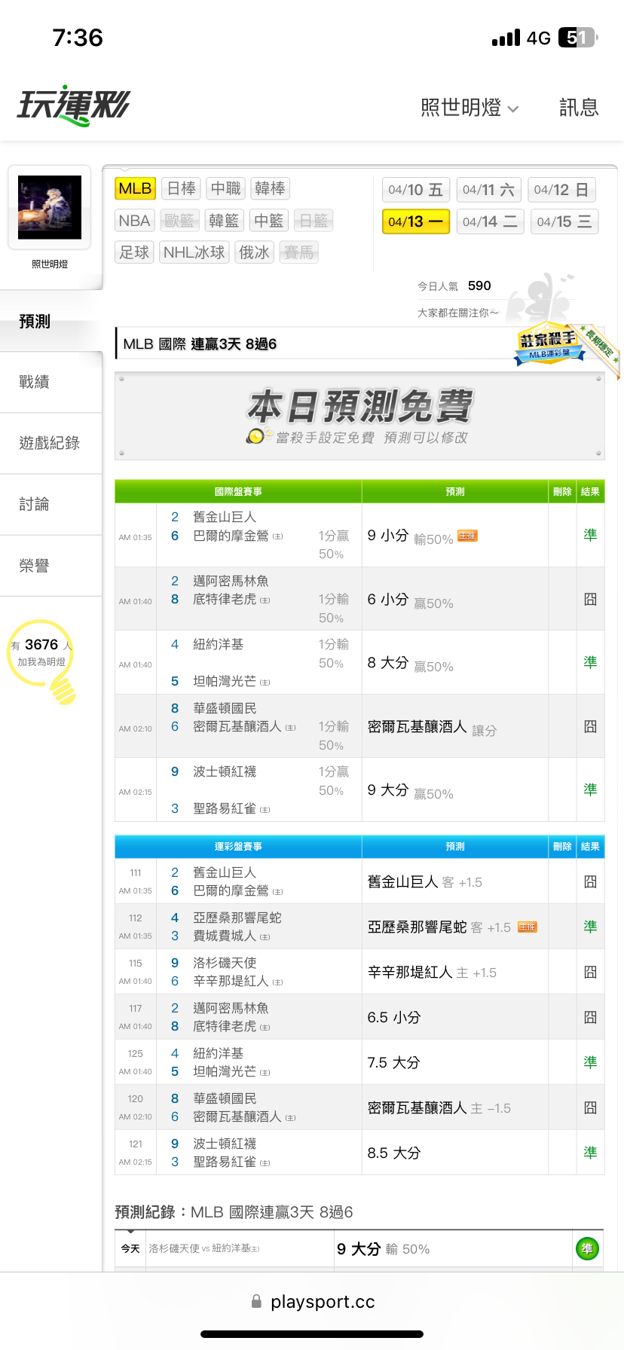This screenshot has width=624, height=1350.
Task: Open the 足球 tab
Action: click(135, 252)
